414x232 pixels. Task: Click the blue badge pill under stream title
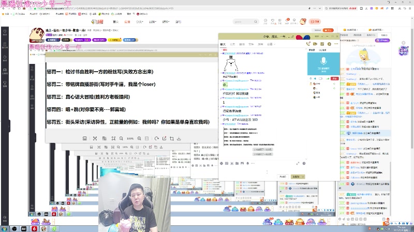(x=53, y=40)
